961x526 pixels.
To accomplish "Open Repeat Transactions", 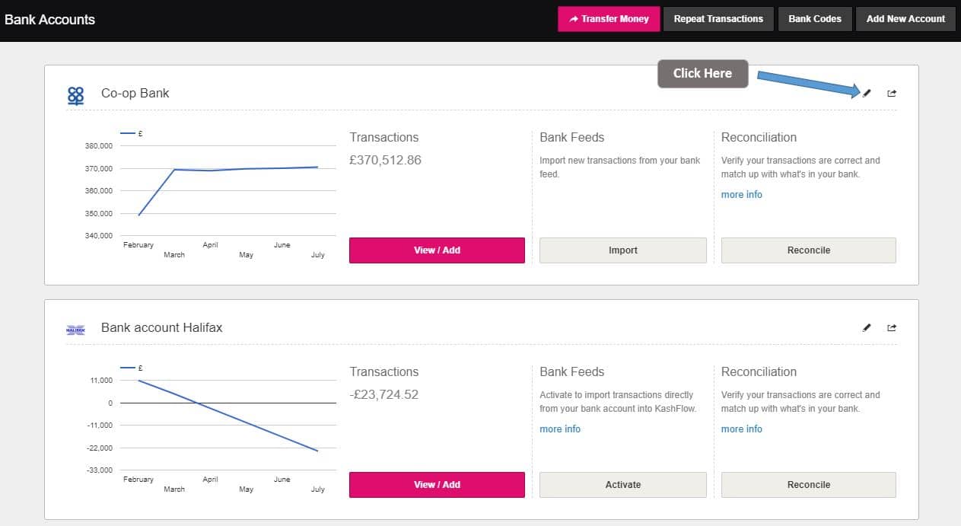I will 718,19.
